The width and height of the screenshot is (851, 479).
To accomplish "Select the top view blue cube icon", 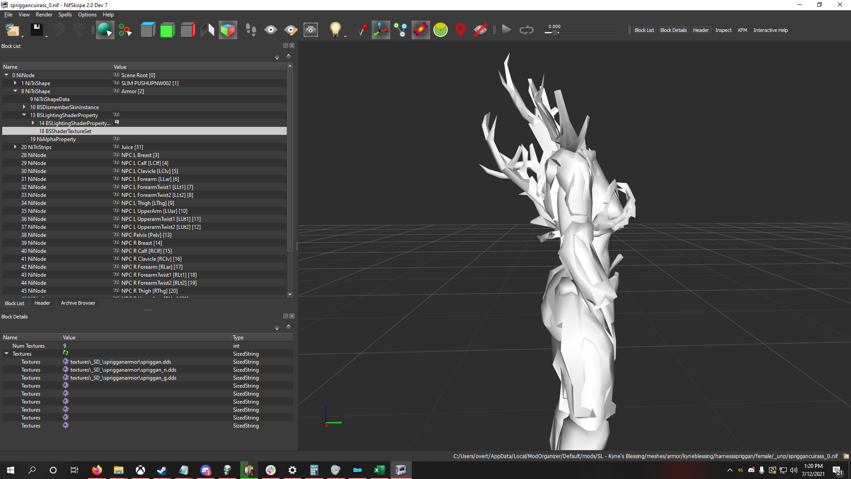I will [x=148, y=30].
